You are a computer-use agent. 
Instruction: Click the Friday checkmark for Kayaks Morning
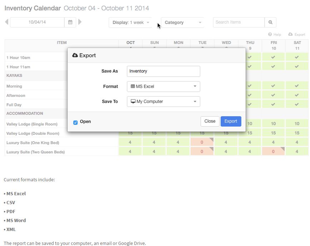pos(273,86)
